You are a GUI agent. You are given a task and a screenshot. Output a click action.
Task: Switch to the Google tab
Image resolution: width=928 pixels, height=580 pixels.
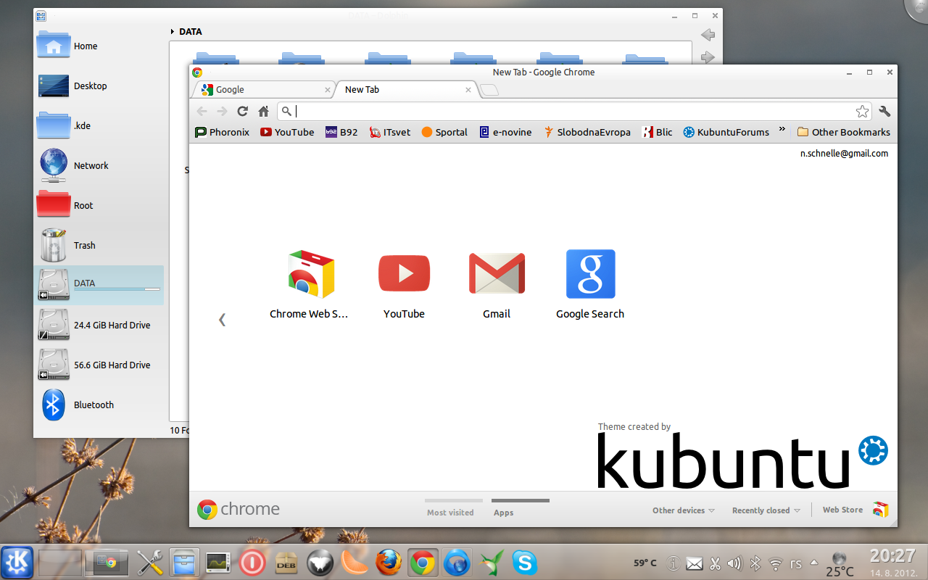point(261,89)
